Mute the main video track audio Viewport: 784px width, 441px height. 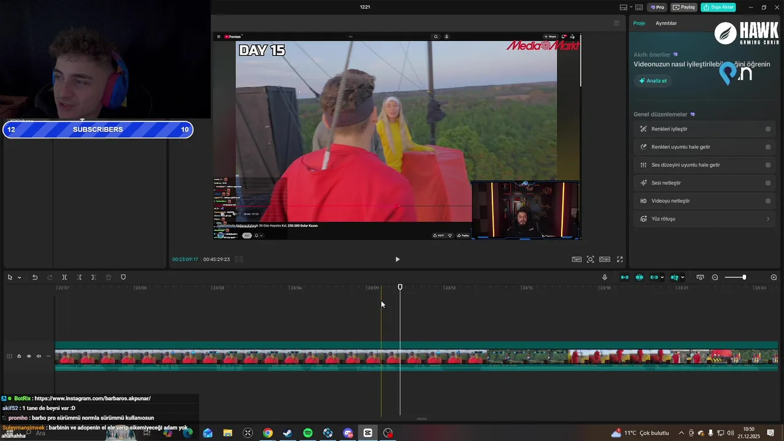[x=39, y=356]
